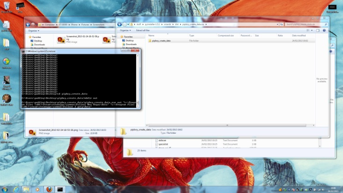Toggle the preview pane button in zip window

(x=318, y=30)
